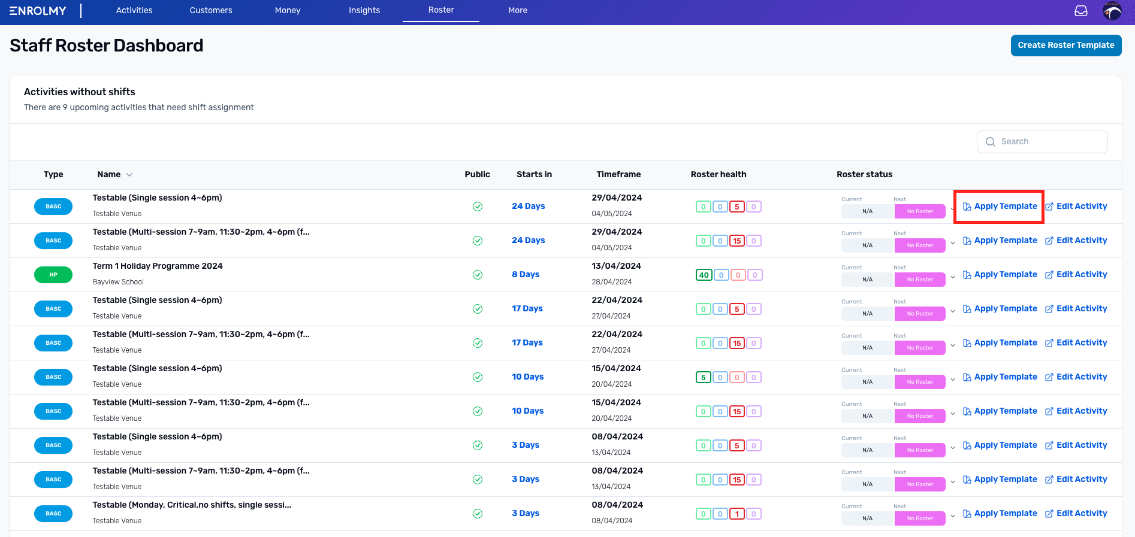Expand roster status chevron for Single session 15/04/2024
This screenshot has width=1135, height=537.
(x=953, y=380)
